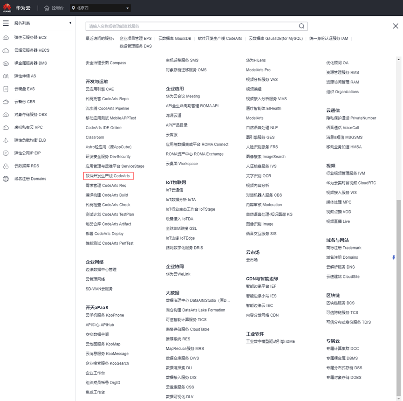Click the HECS sidebar icon
The height and width of the screenshot is (401, 403).
6,50
